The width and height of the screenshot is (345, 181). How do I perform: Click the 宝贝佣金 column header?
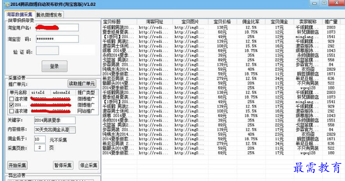pyautogui.click(x=279, y=22)
